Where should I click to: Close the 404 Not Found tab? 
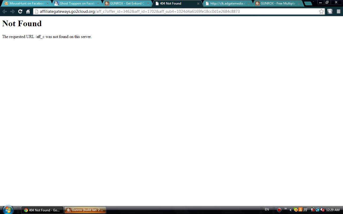tap(198, 3)
